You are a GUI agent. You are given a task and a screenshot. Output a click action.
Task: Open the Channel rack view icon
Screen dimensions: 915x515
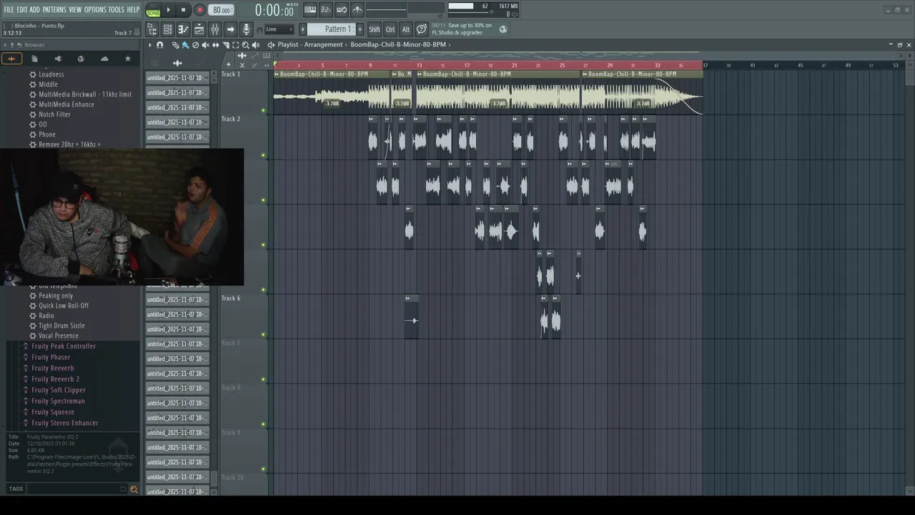[x=167, y=29]
